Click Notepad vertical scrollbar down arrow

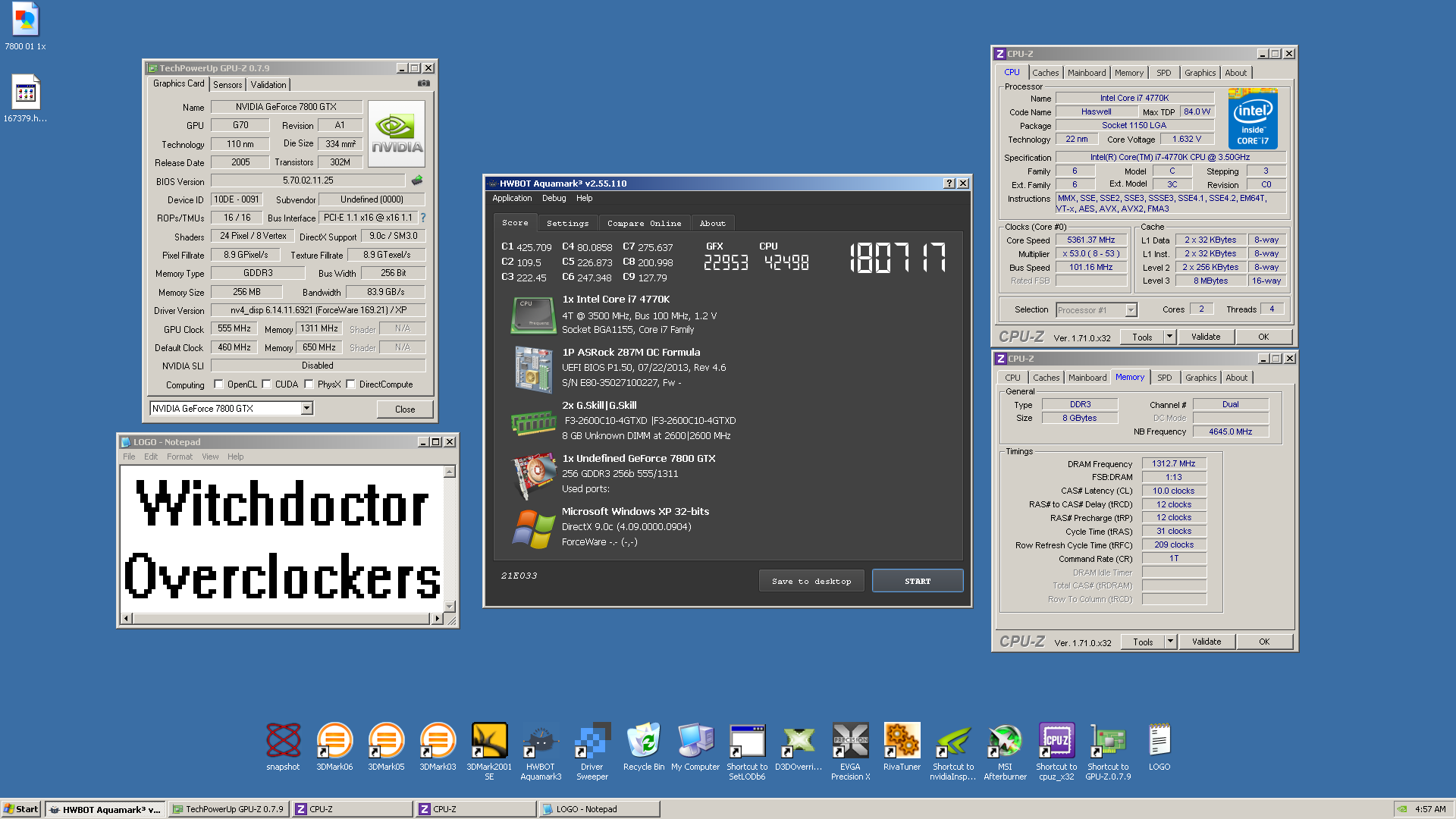click(450, 607)
